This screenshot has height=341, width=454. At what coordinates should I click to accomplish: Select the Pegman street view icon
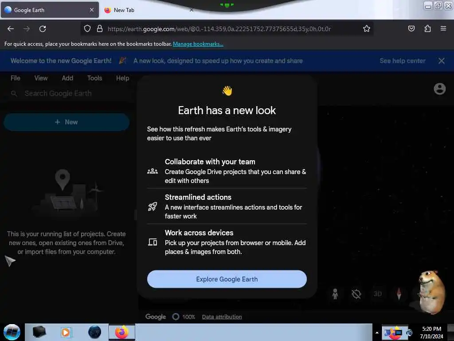[335, 294]
